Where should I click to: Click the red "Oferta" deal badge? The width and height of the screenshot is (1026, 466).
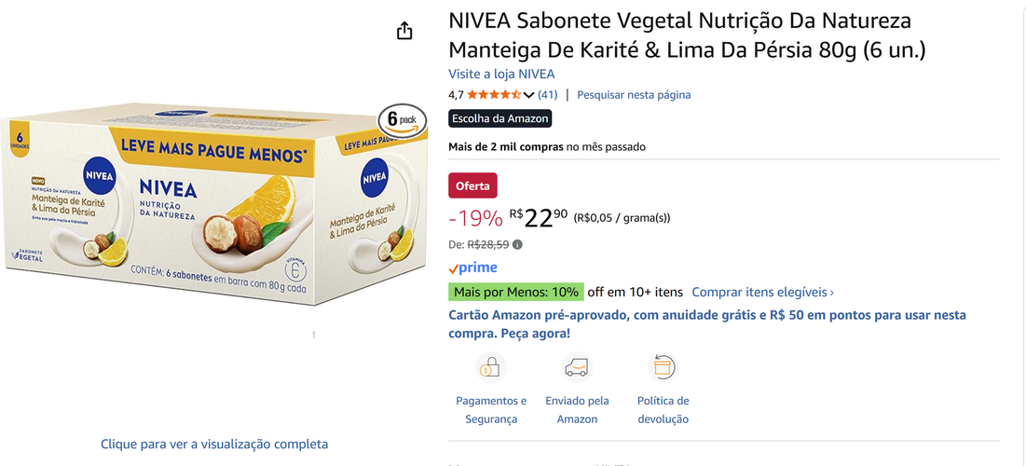472,185
